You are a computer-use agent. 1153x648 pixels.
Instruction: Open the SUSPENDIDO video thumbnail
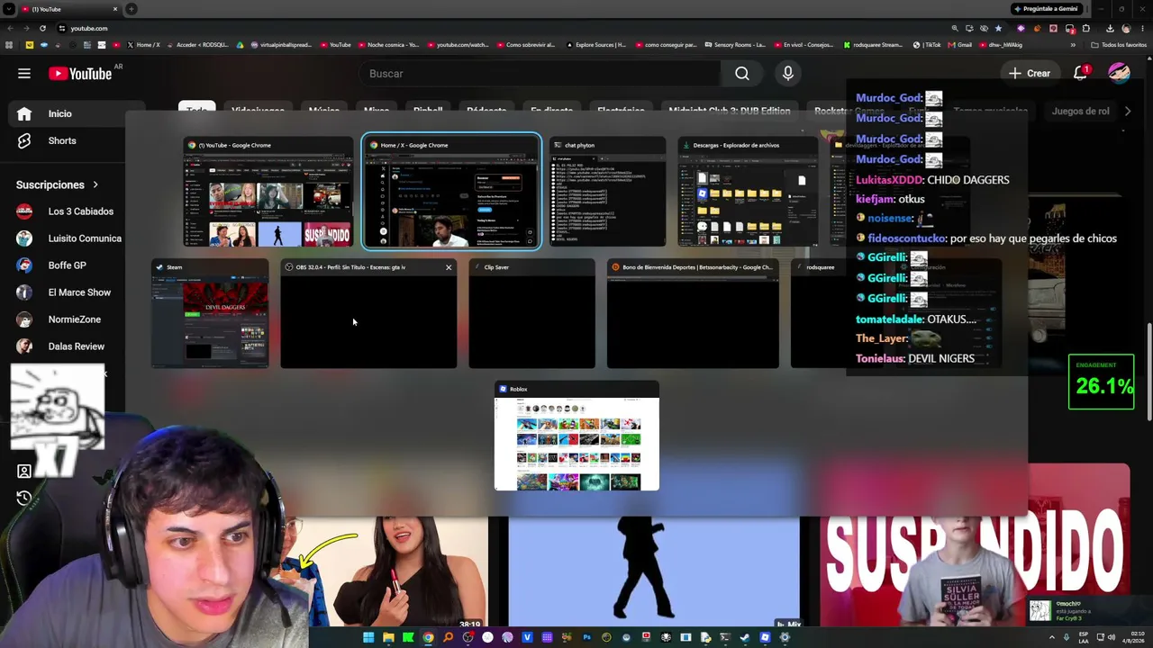pos(975,545)
